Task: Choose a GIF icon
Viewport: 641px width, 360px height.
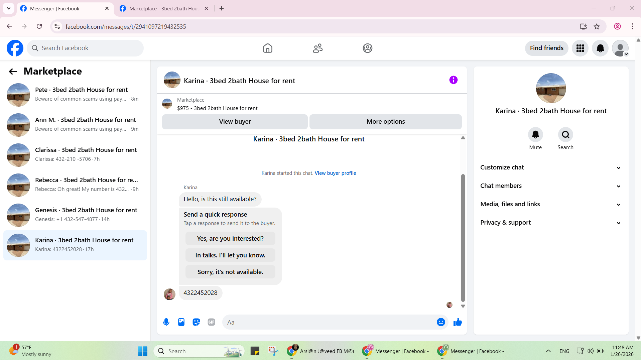Action: tap(211, 322)
